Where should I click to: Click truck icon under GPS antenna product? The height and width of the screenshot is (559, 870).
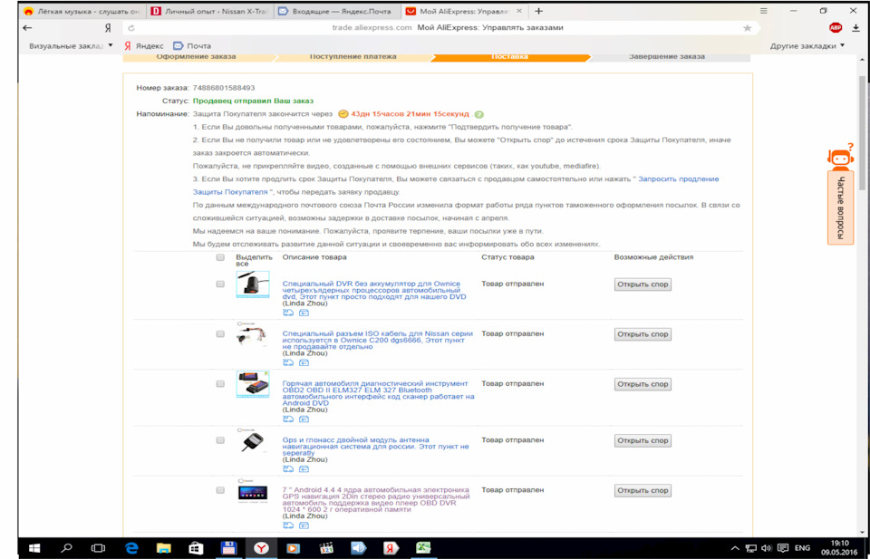[x=288, y=469]
